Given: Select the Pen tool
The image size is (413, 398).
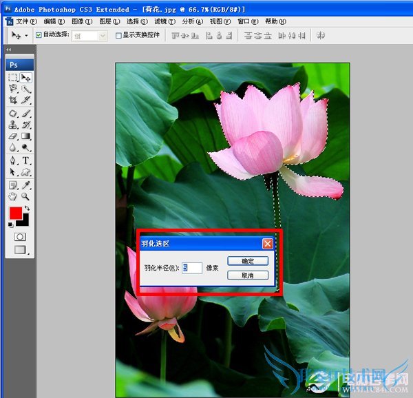Looking at the screenshot, I should pos(12,160).
